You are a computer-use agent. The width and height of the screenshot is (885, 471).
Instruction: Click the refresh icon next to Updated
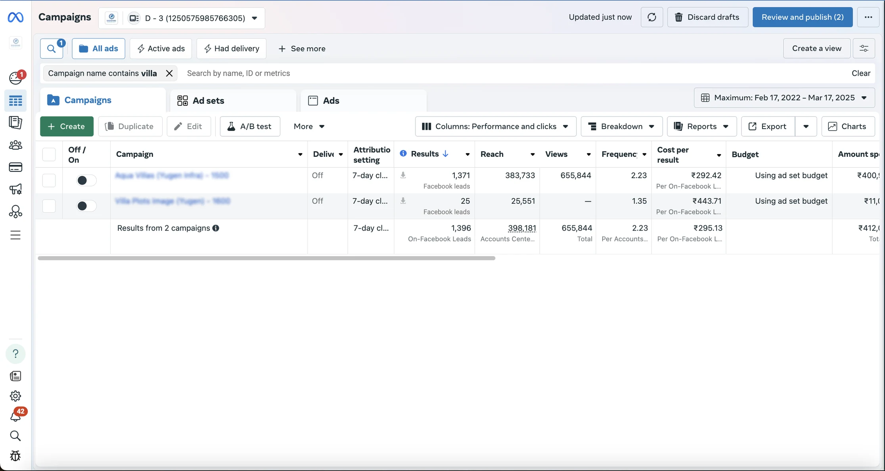point(651,17)
